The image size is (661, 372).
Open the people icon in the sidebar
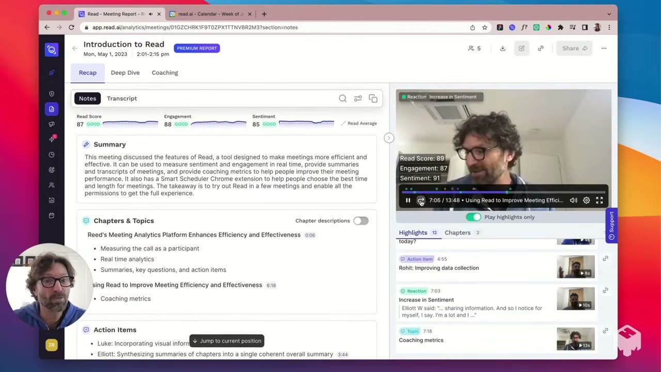coord(51,185)
